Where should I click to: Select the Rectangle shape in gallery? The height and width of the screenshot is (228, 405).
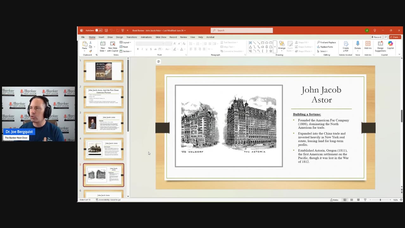[x=263, y=43]
